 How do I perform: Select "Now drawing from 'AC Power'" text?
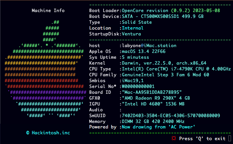click(159, 127)
